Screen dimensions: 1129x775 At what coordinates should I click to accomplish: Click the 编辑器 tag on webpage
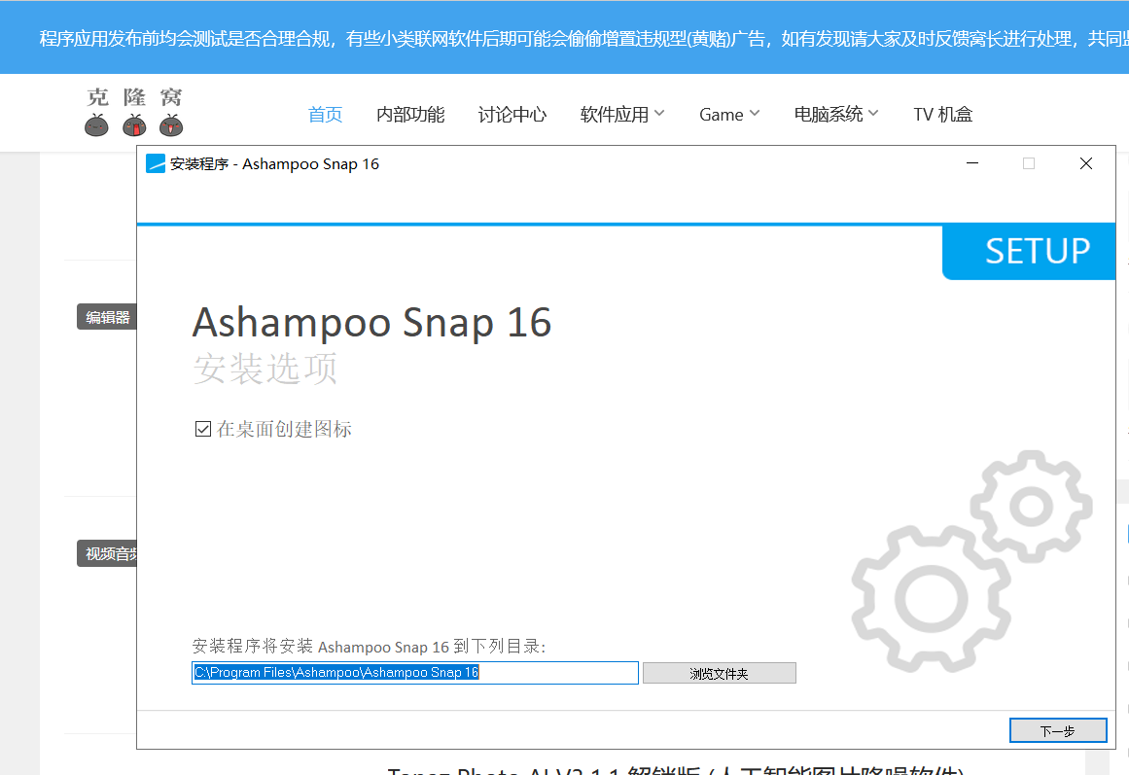pyautogui.click(x=107, y=317)
